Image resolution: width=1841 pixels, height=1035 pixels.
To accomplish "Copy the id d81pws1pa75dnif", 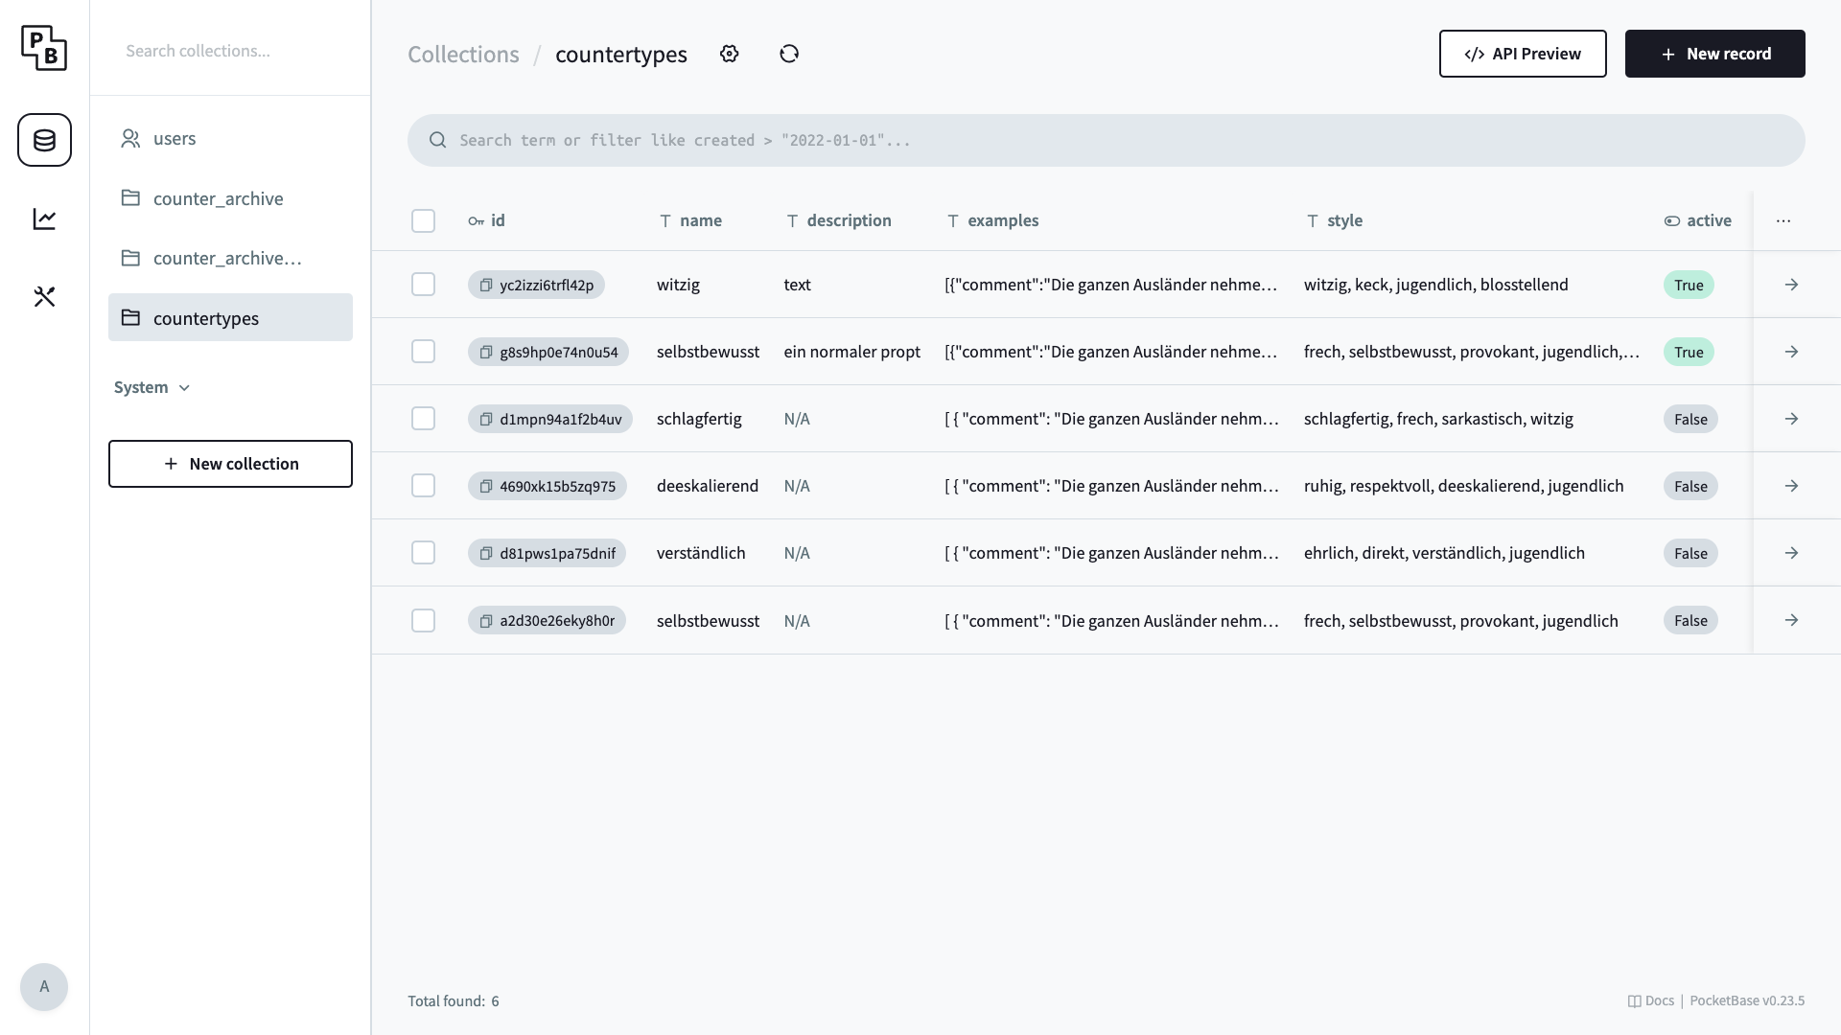I will 486,553.
